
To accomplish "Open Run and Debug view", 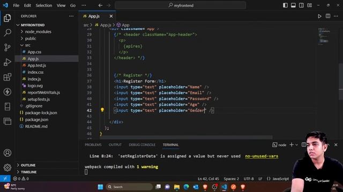I will point(7,62).
